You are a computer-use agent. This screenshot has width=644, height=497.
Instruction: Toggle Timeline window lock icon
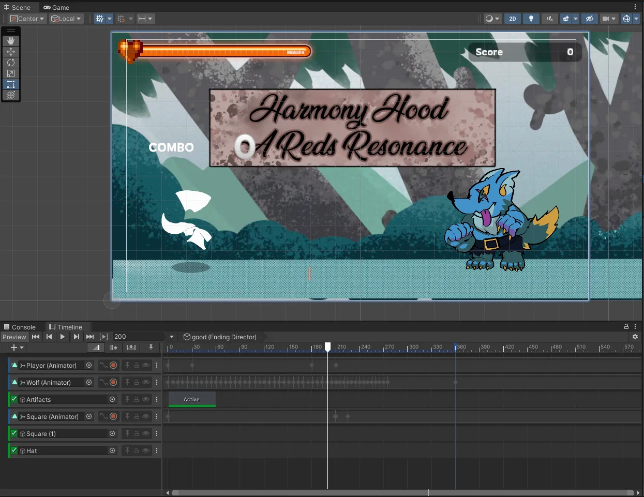coord(626,327)
